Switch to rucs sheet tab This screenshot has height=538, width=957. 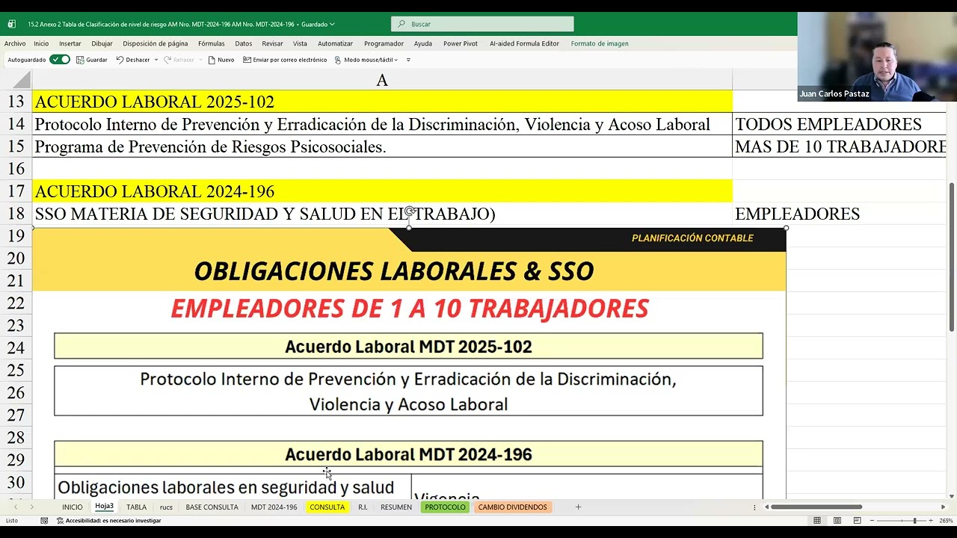tap(166, 507)
